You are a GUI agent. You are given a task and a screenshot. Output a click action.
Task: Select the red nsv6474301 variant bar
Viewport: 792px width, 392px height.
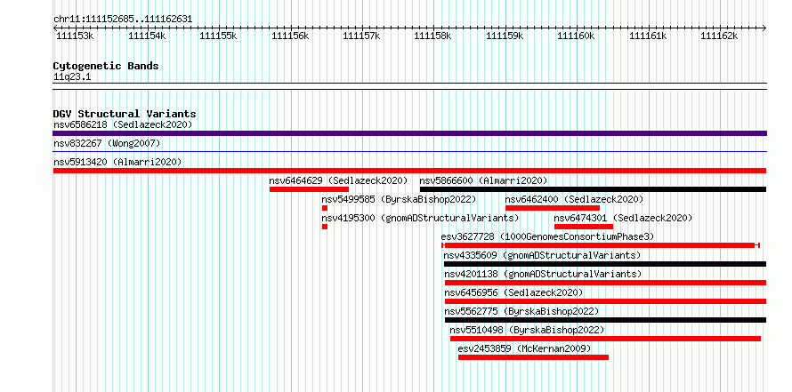[x=584, y=227]
